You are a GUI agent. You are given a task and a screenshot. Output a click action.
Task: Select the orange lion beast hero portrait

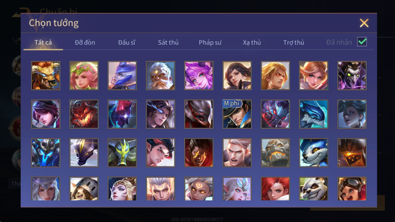point(46,75)
